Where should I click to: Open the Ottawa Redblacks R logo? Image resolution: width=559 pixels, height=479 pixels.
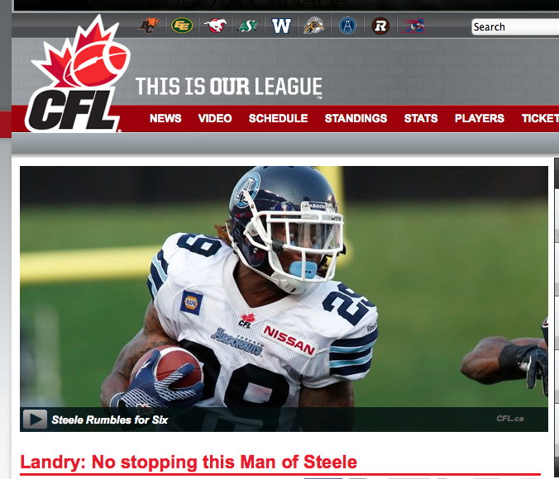[380, 26]
